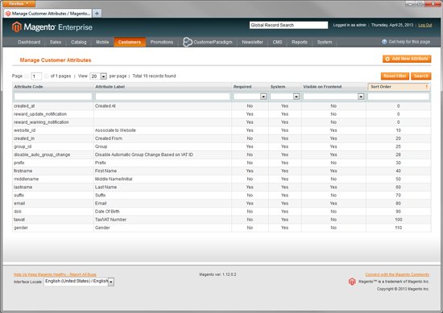Click the Attribute Code filter field
Screen dimensions: 443x313
53,97
